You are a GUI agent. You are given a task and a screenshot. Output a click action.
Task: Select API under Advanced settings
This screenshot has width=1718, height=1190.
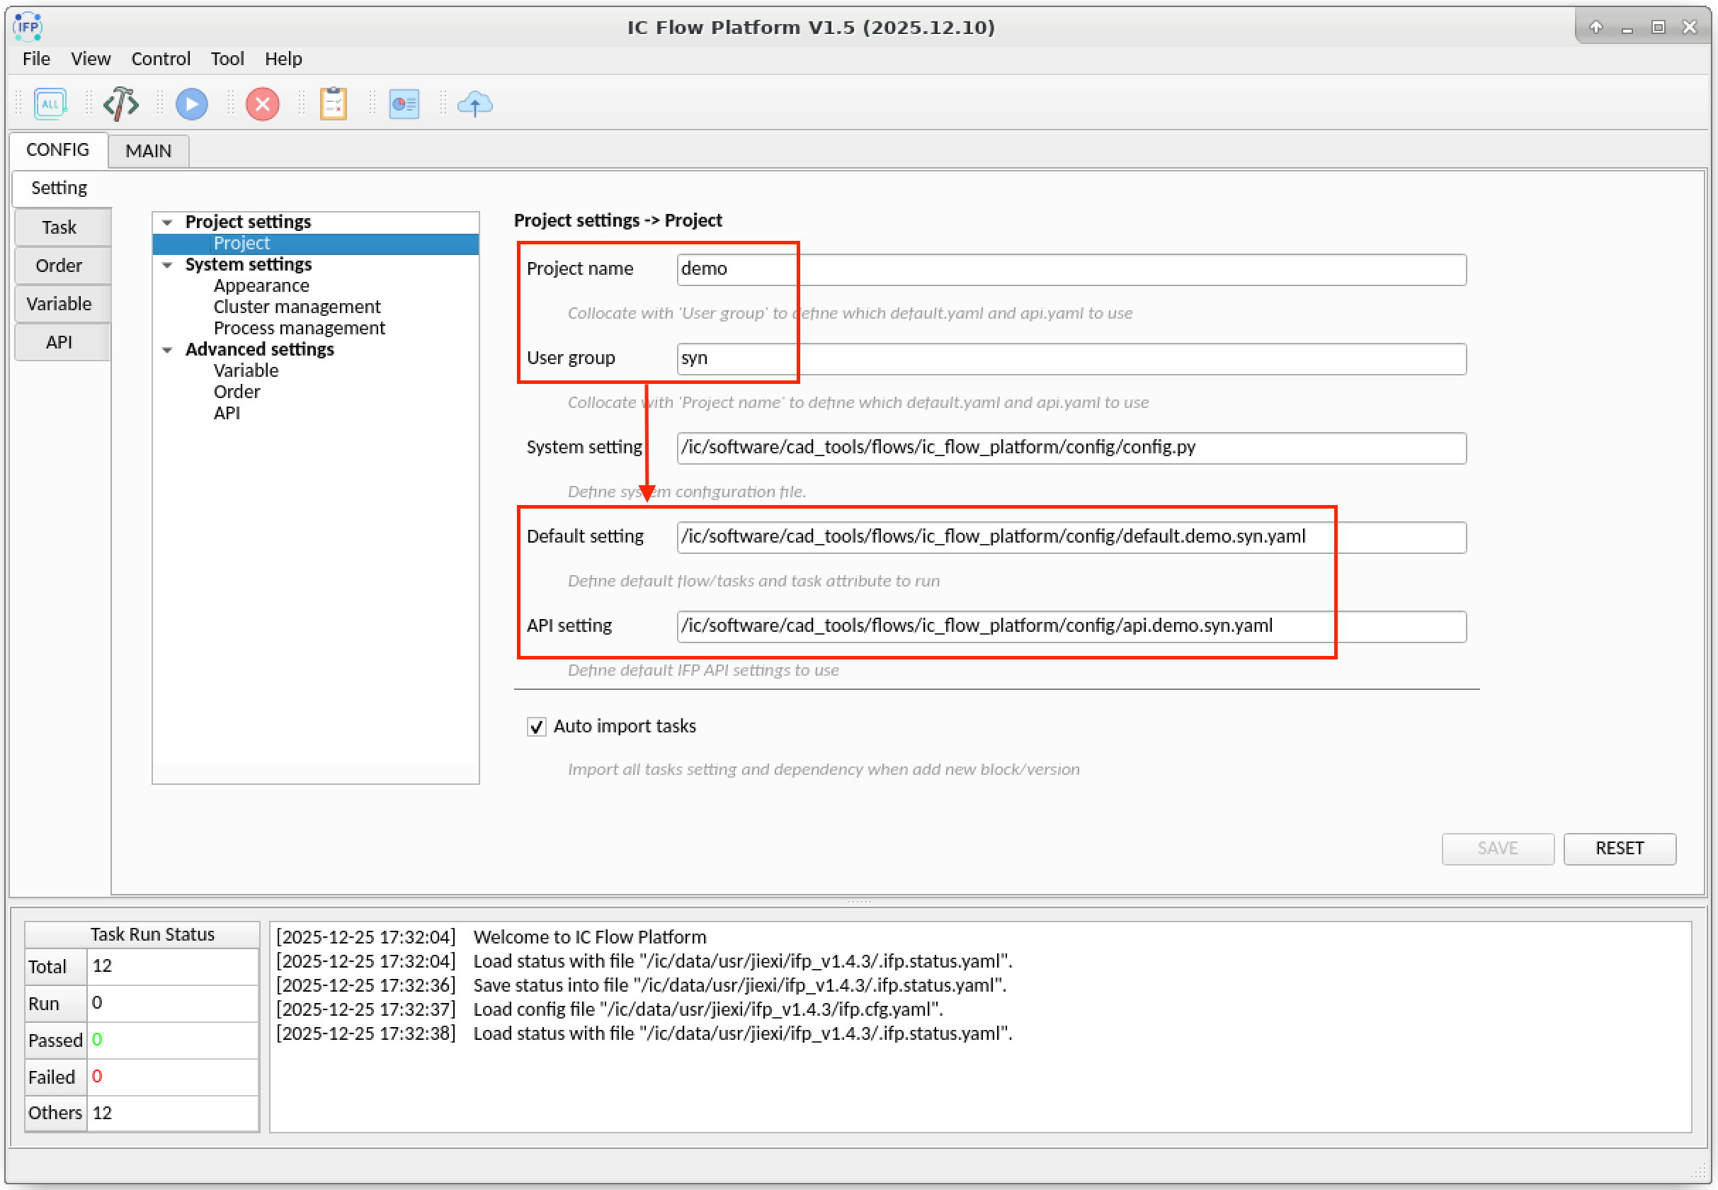(227, 413)
